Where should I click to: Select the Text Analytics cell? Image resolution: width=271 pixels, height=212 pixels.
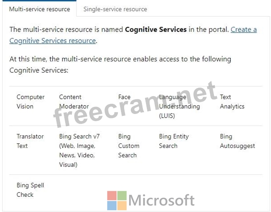[232, 102]
